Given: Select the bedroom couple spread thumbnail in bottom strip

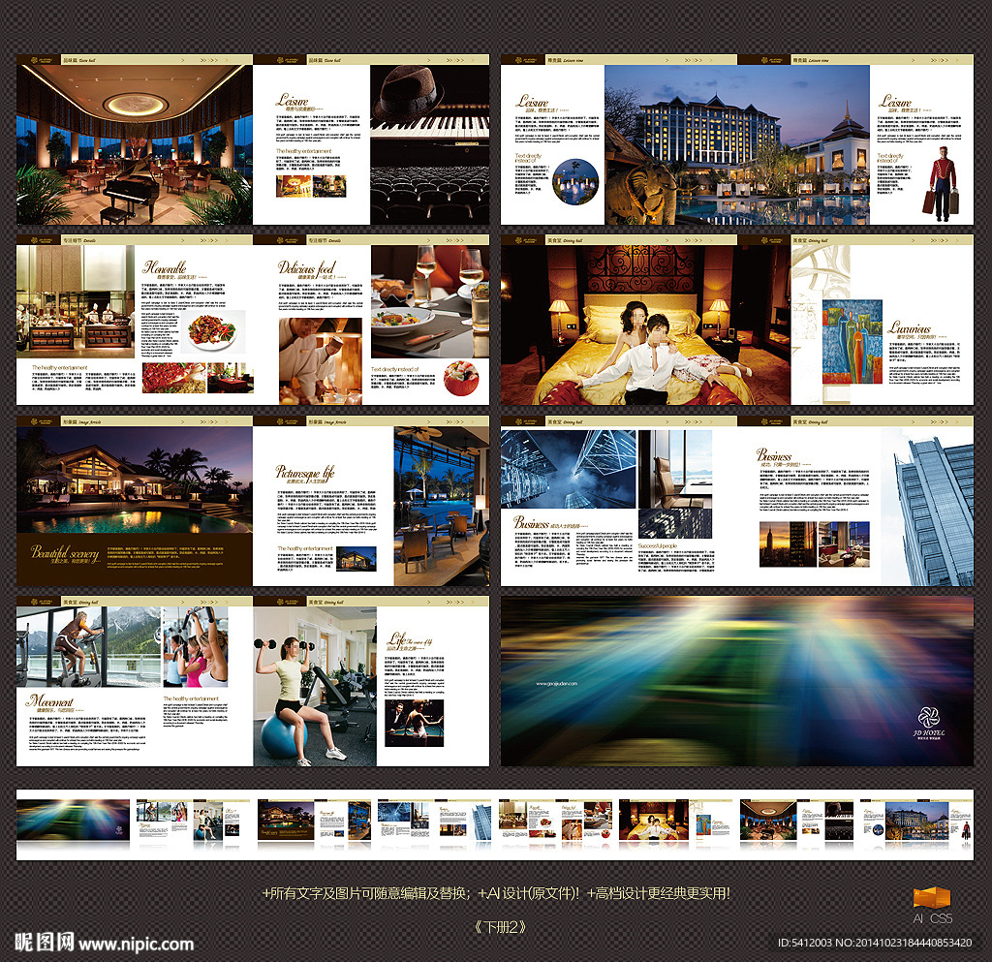Looking at the screenshot, I should click(675, 820).
